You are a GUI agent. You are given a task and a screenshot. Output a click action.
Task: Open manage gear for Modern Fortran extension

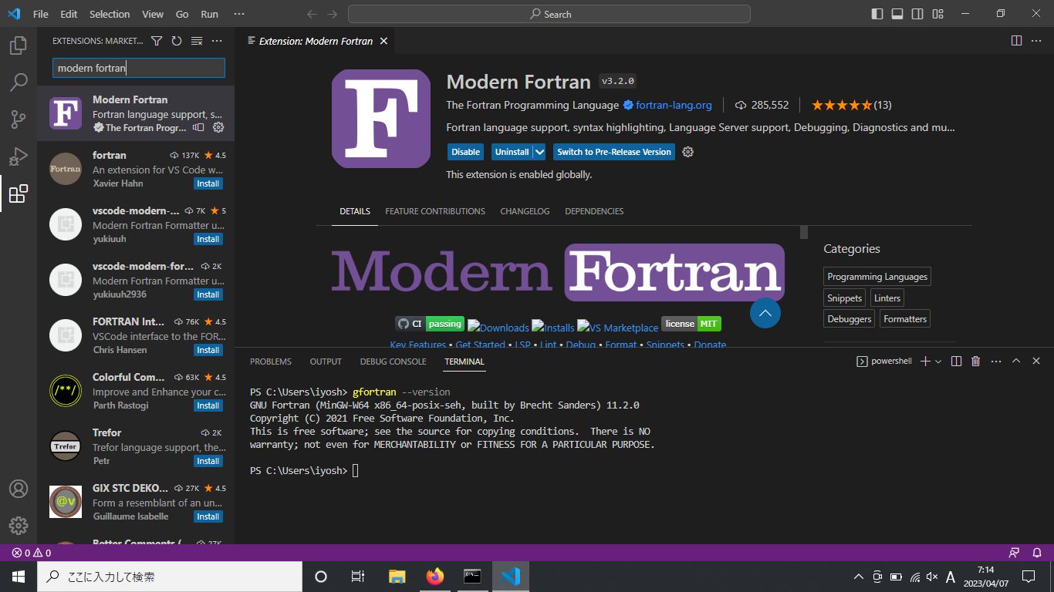[218, 127]
